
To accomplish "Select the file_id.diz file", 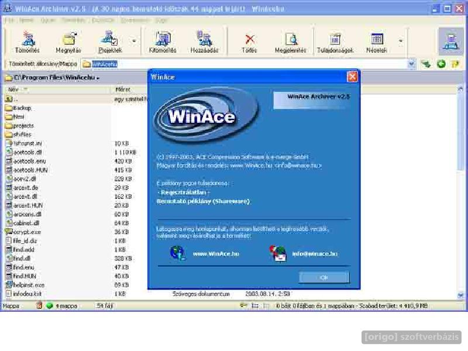I will [22, 240].
